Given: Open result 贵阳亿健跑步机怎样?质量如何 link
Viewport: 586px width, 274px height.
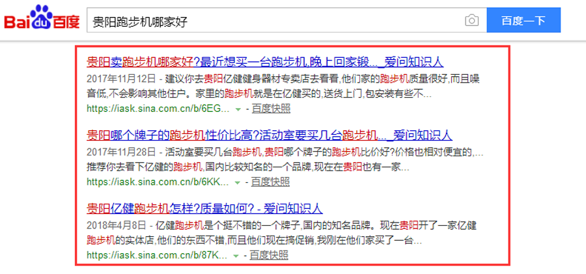Looking at the screenshot, I should [205, 208].
